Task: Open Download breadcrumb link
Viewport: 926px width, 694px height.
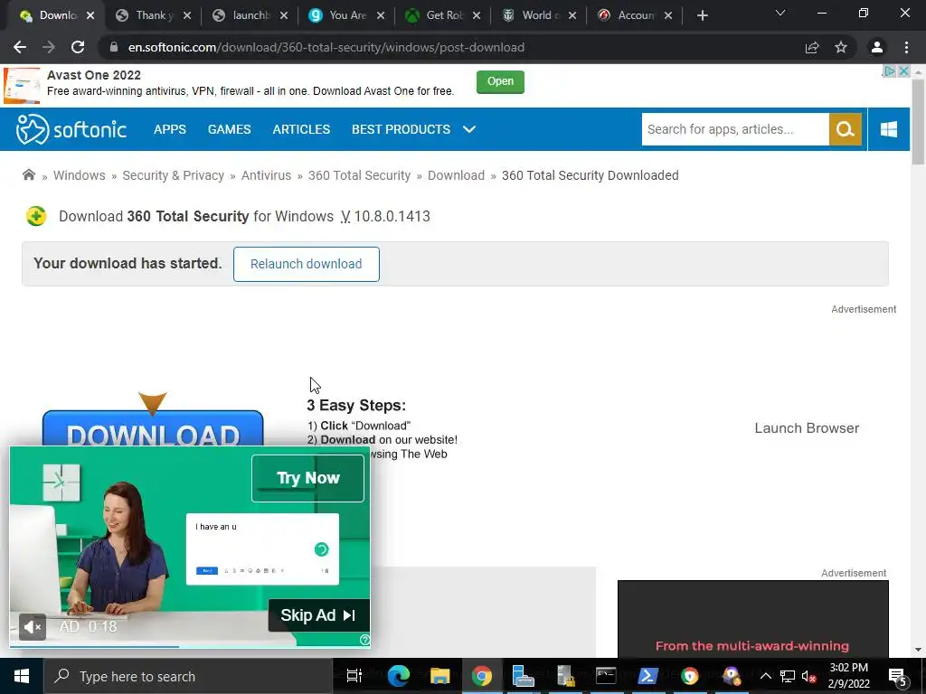Action: 456,175
